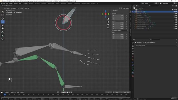Lock the Location X value

click(126, 15)
